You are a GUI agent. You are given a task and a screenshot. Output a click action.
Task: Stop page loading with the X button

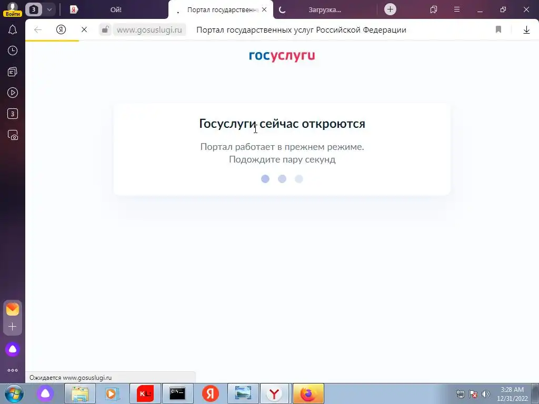tap(84, 30)
